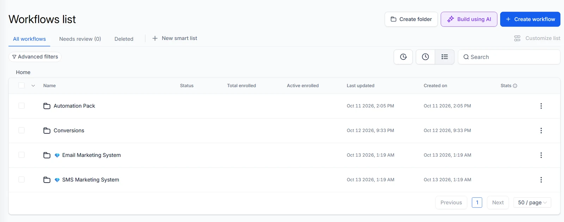Image resolution: width=564 pixels, height=222 pixels.
Task: Click the plus icon next to New smart list
Action: coord(155,38)
